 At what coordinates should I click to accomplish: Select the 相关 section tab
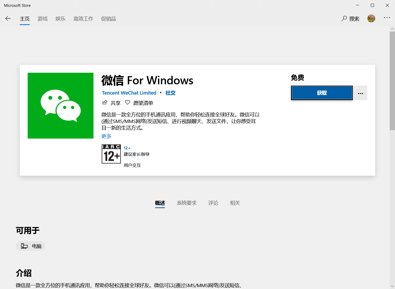click(x=235, y=203)
